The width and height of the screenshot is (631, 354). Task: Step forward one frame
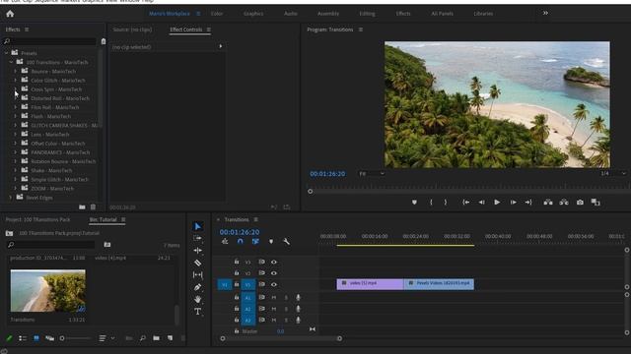click(513, 203)
